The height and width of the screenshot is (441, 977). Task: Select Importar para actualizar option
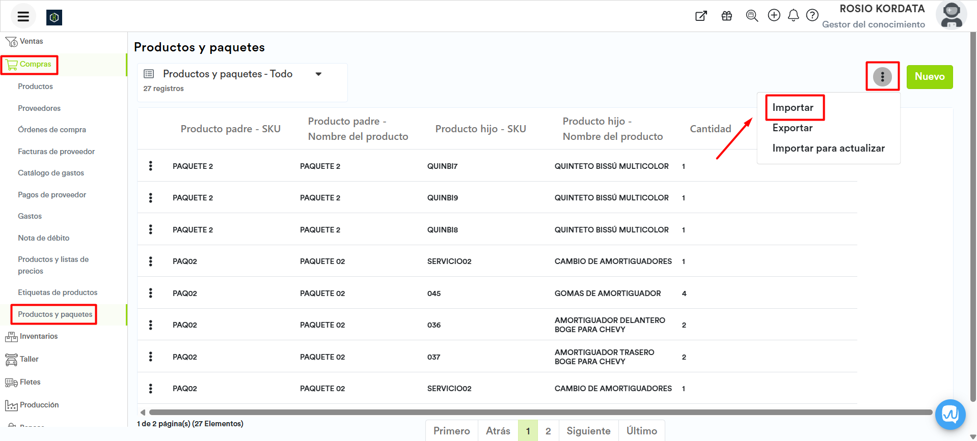point(828,148)
